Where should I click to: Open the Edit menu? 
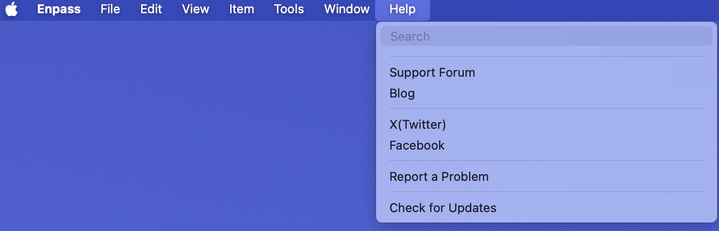(151, 9)
